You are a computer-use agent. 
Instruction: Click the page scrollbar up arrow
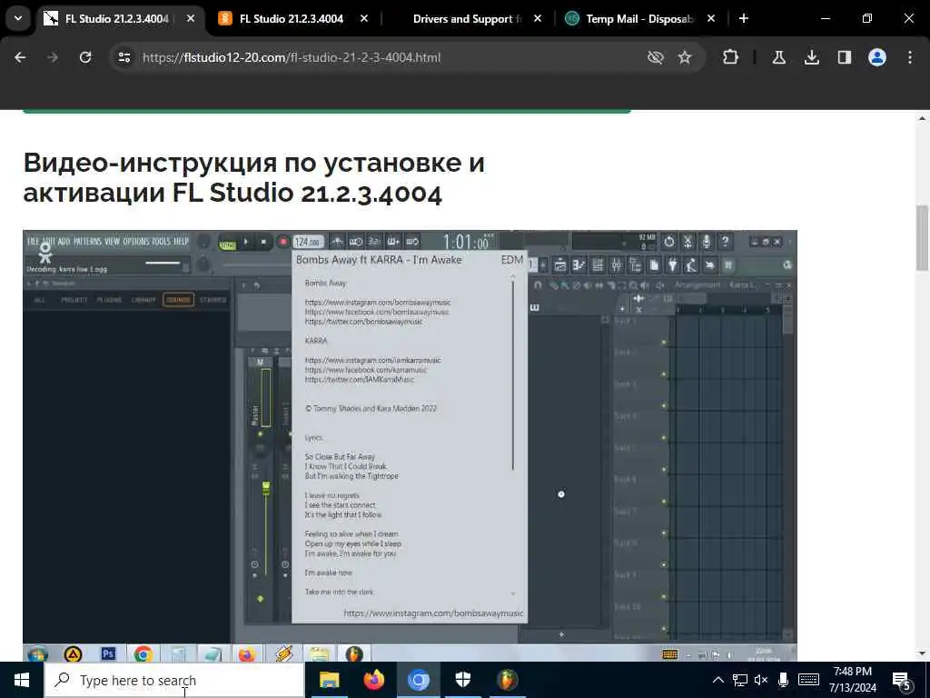(x=922, y=119)
